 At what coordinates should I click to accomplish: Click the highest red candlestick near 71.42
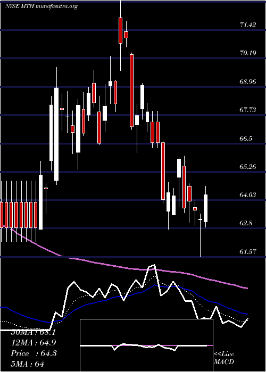click(x=120, y=30)
